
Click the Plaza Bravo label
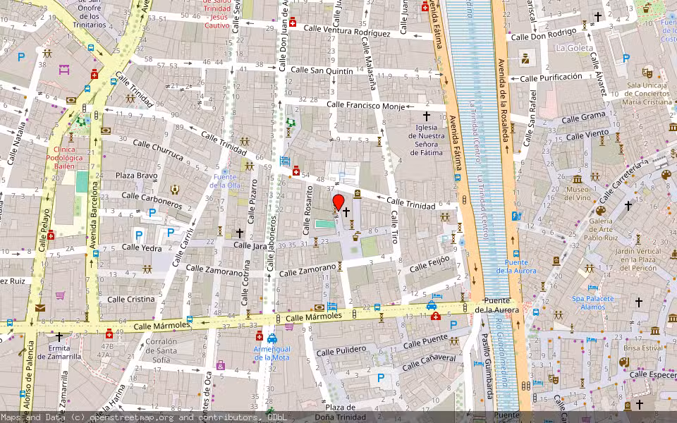pos(137,176)
